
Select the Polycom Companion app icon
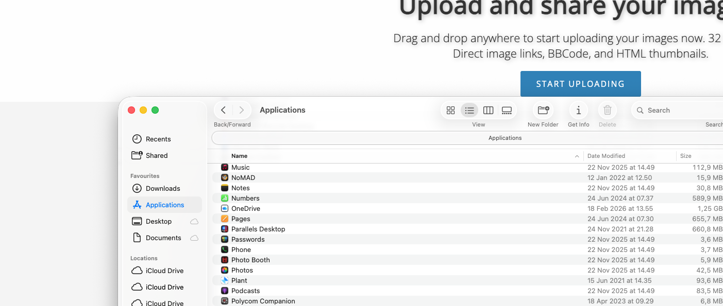tap(225, 301)
